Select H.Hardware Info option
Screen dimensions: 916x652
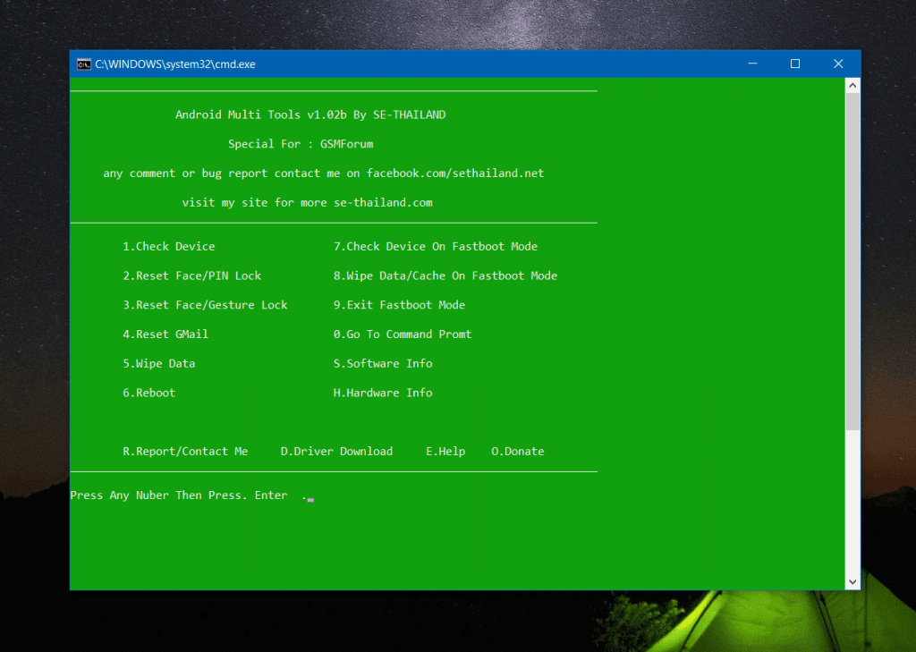(383, 392)
